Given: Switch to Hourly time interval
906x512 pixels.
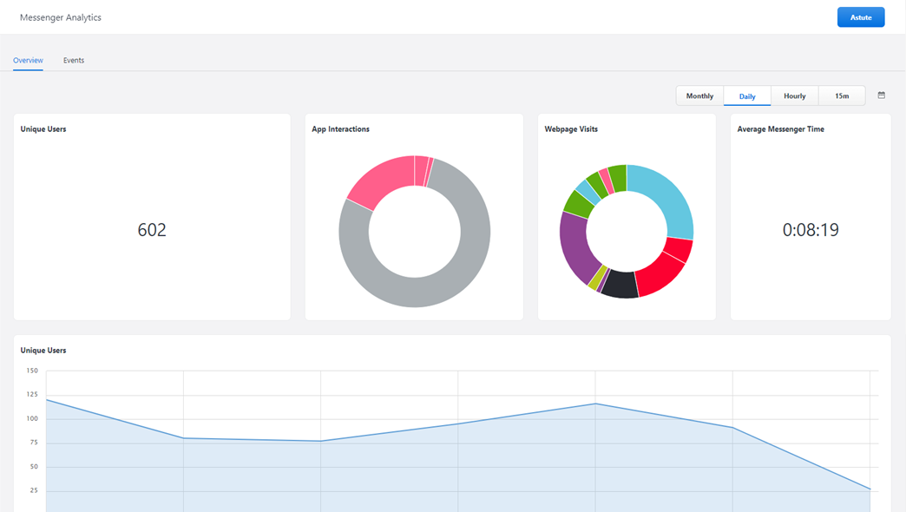Looking at the screenshot, I should (794, 96).
